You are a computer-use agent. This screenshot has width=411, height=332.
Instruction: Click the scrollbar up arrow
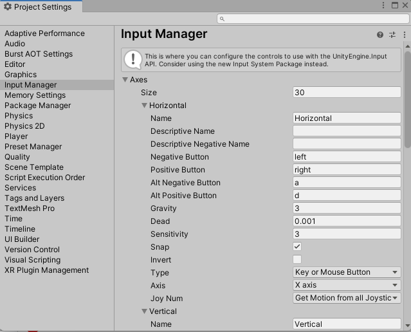408,46
